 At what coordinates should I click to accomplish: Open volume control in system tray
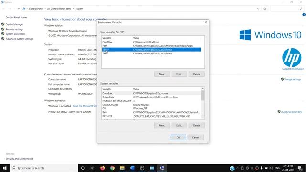coord(271,168)
